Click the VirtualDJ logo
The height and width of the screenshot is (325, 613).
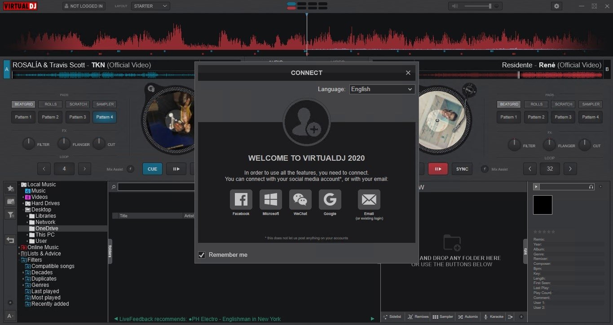20,6
